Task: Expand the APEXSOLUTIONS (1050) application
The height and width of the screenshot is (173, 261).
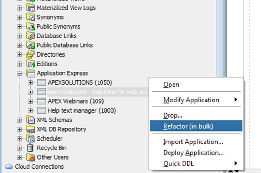Action: [x=30, y=82]
